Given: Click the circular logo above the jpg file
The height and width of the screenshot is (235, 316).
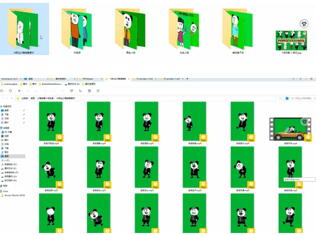Looking at the screenshot, I should point(304,24).
